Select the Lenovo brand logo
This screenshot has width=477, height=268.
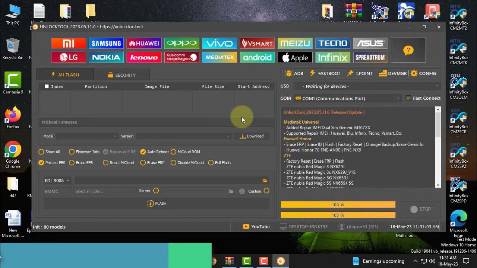(x=144, y=57)
